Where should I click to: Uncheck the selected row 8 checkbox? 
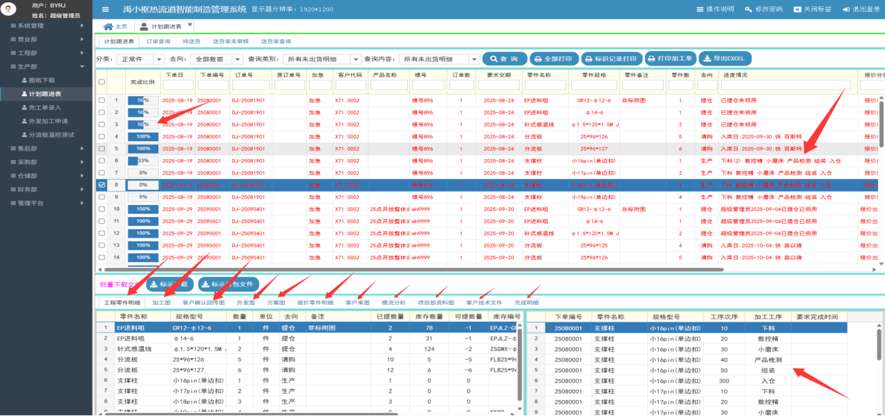[102, 185]
